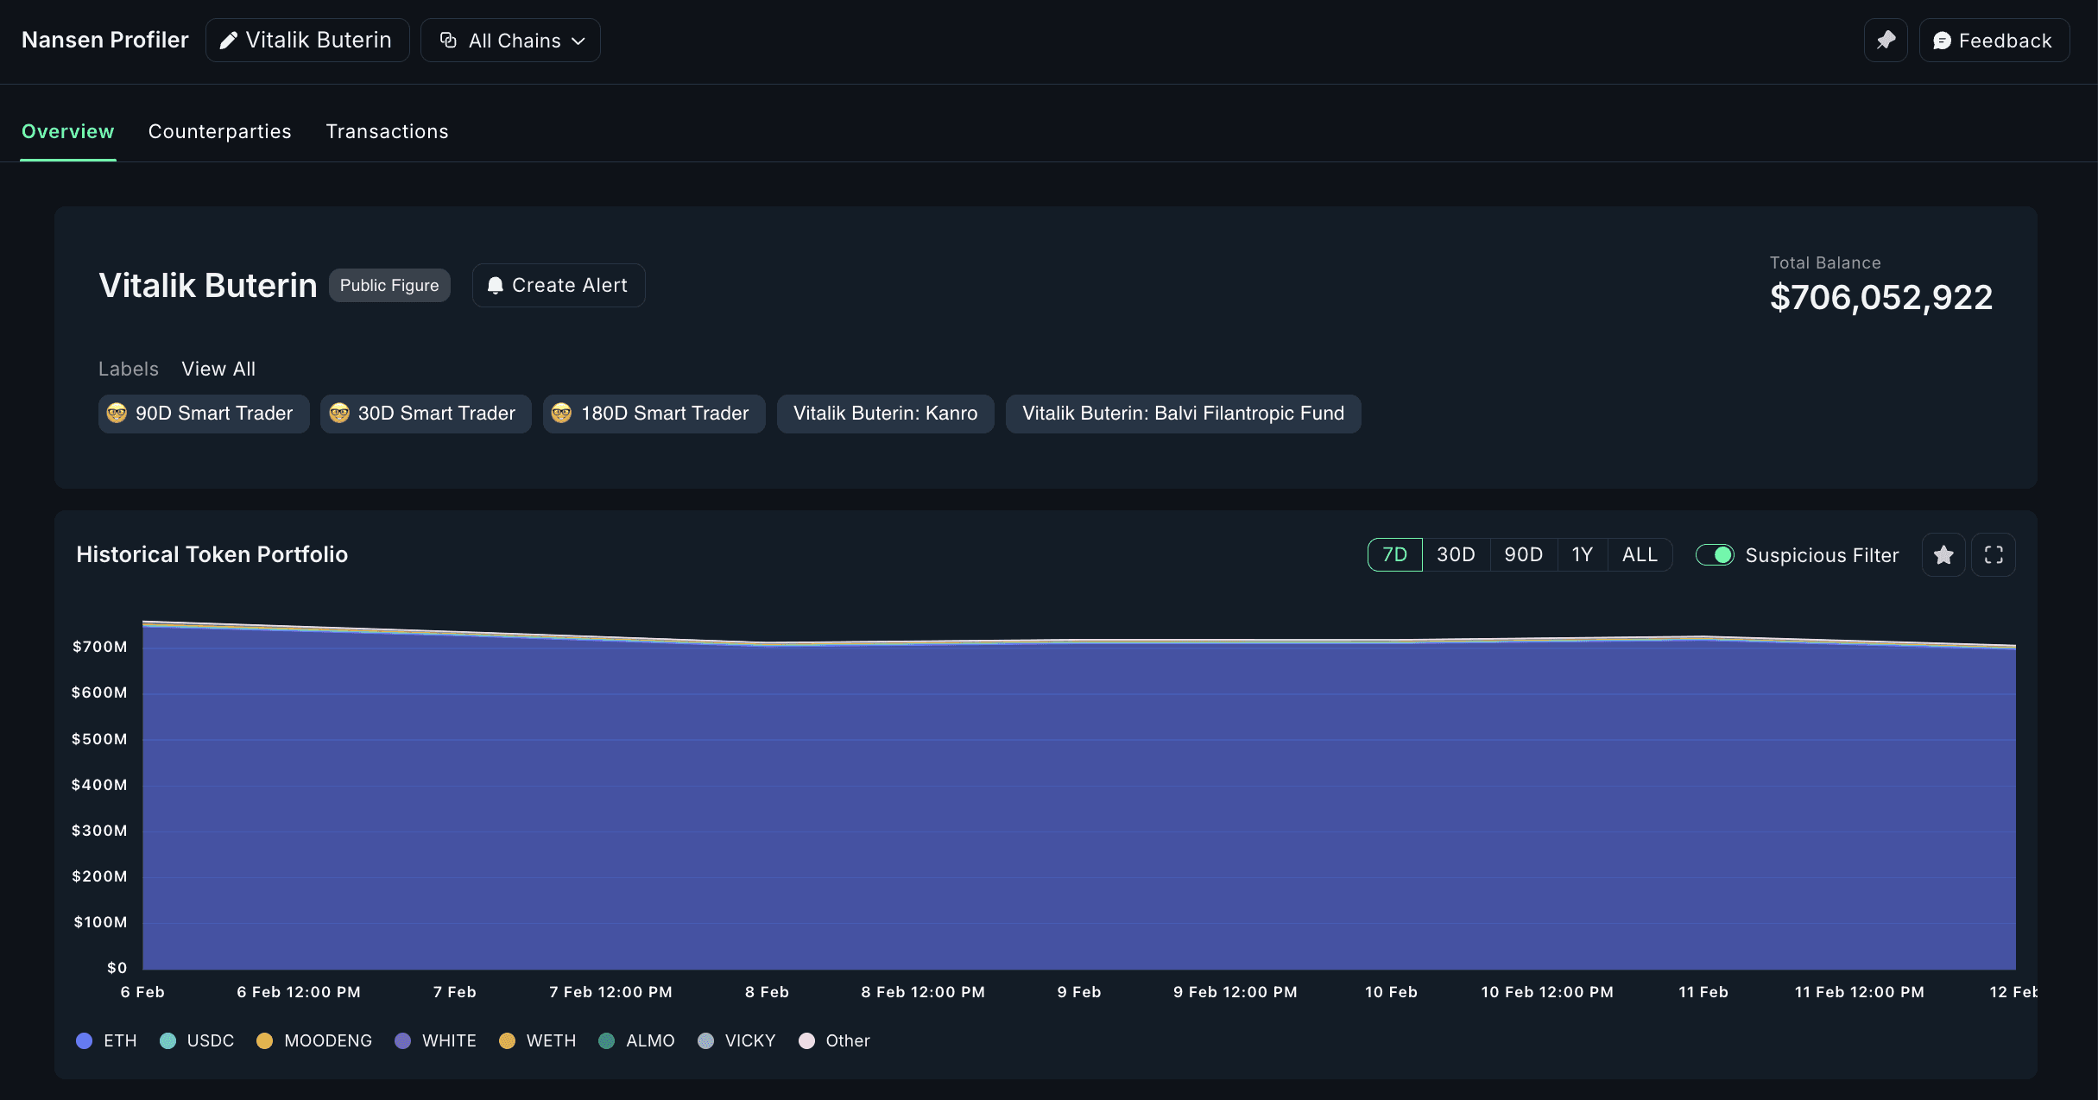Image resolution: width=2098 pixels, height=1100 pixels.
Task: Open the All Chains dropdown
Action: click(x=515, y=41)
